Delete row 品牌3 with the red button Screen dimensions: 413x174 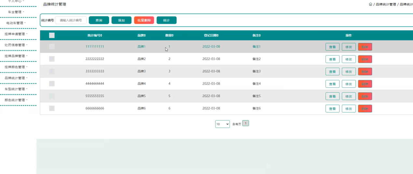point(365,72)
